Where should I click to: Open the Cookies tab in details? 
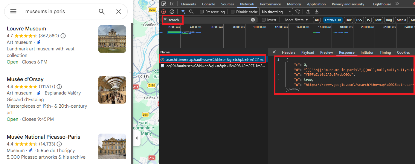click(x=403, y=52)
